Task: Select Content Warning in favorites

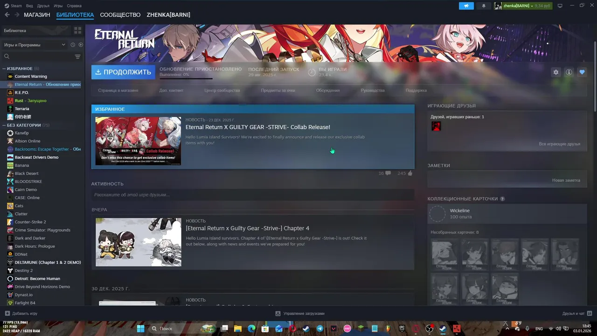Action: (x=31, y=77)
